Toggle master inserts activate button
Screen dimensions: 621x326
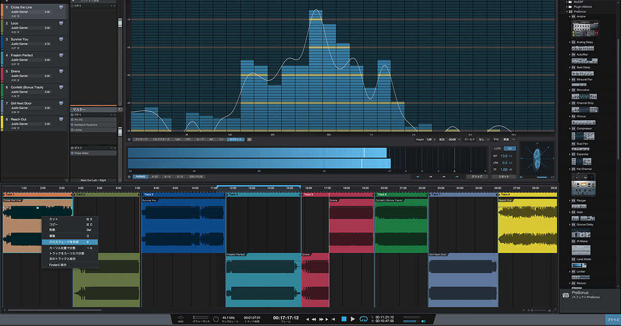tap(72, 114)
